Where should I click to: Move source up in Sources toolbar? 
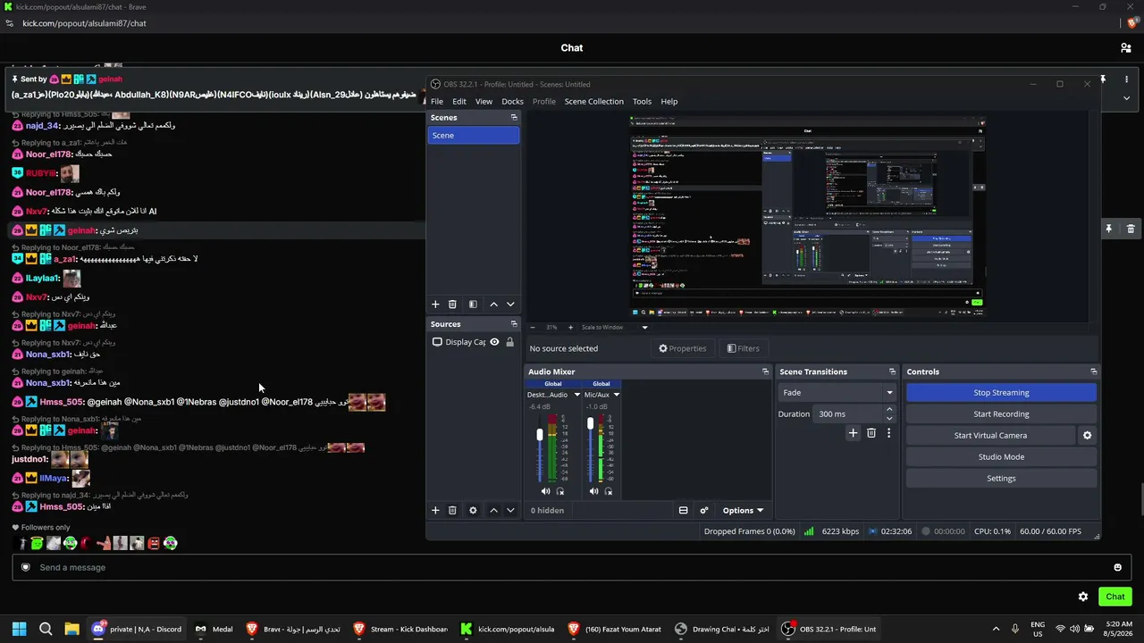493,510
